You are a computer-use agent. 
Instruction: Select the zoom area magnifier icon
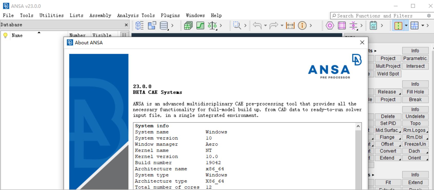[x=237, y=25]
